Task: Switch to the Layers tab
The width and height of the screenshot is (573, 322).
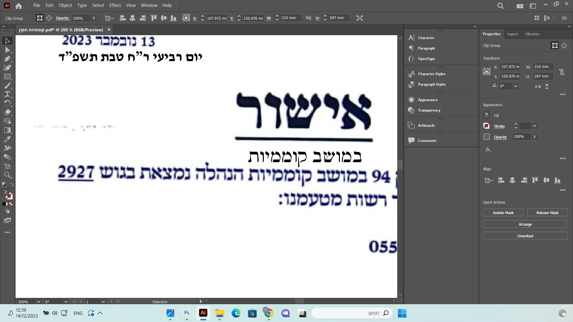Action: (x=512, y=34)
